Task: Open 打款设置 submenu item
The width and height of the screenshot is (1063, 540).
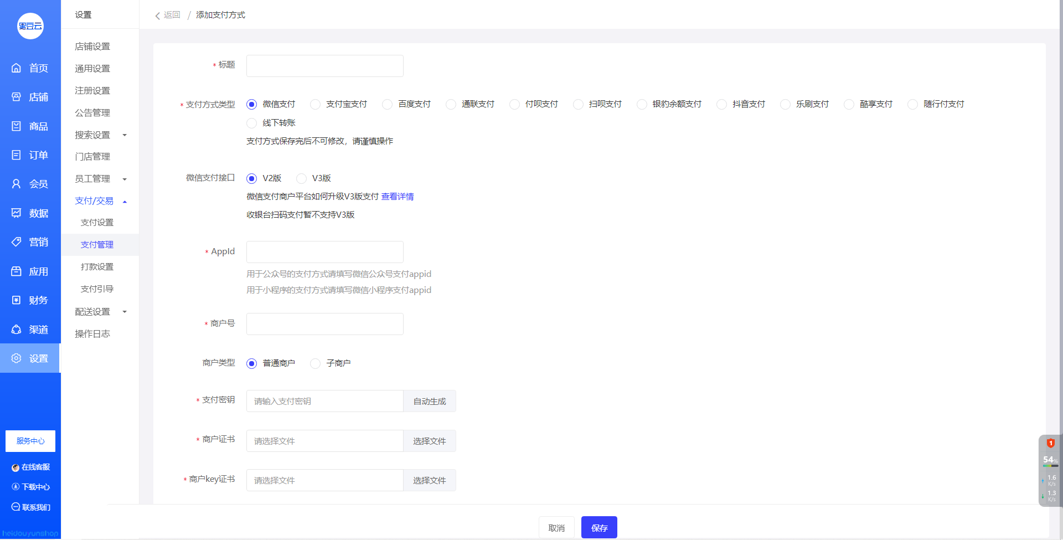Action: click(x=97, y=267)
